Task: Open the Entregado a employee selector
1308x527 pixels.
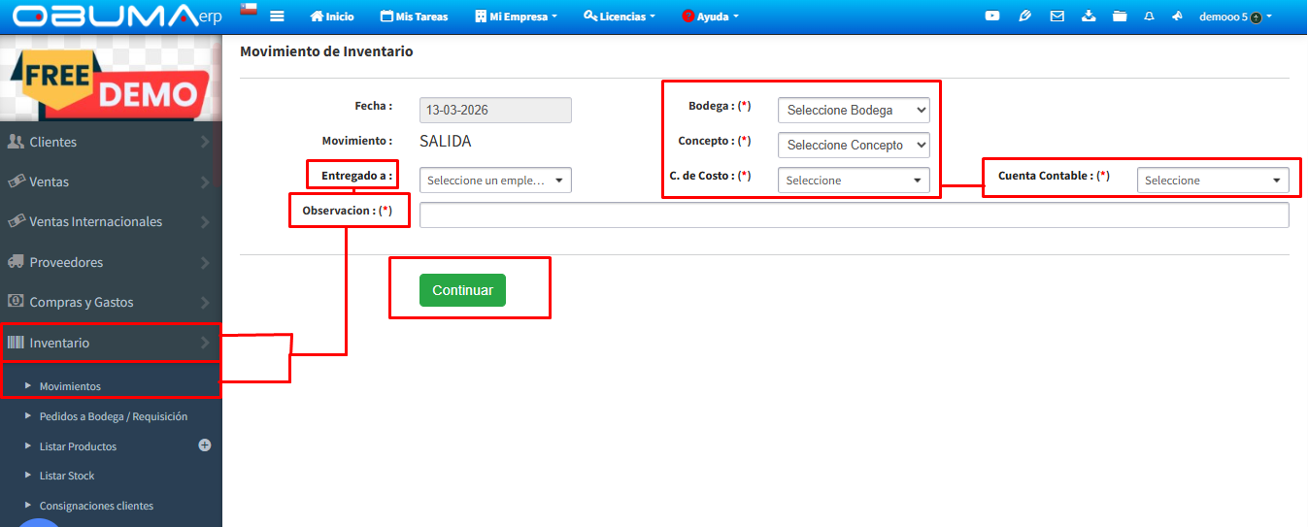Action: click(495, 181)
